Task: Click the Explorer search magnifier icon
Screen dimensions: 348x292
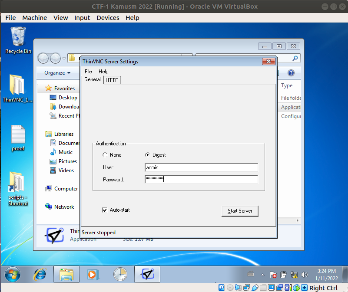Action: pyautogui.click(x=295, y=58)
